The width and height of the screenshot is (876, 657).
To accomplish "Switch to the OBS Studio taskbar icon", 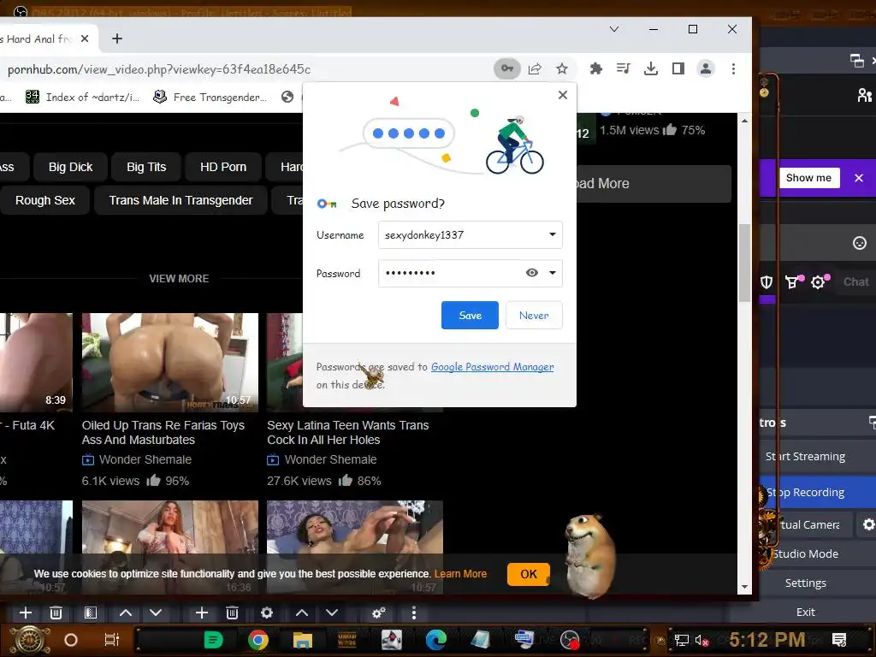I will [x=570, y=640].
